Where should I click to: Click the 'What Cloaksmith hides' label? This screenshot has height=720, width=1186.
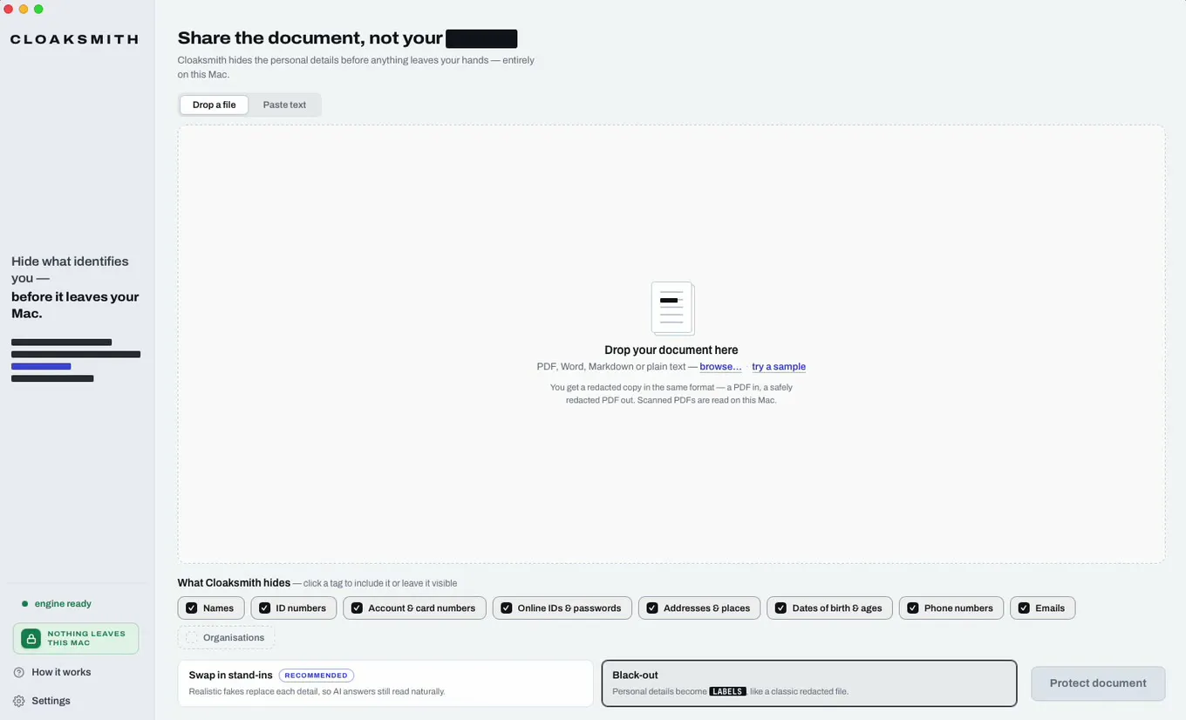coord(234,583)
